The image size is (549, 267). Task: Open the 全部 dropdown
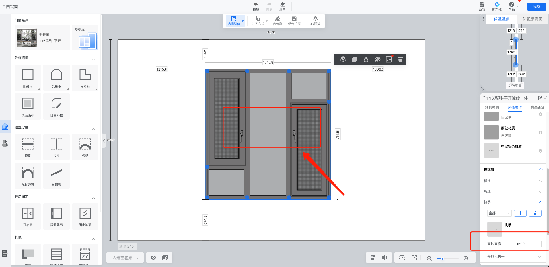(499, 213)
